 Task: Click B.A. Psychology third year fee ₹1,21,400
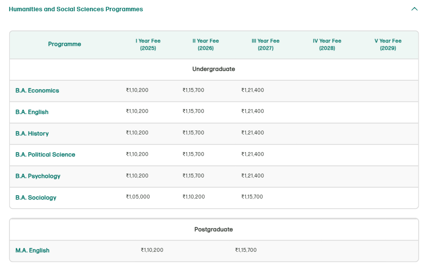253,176
